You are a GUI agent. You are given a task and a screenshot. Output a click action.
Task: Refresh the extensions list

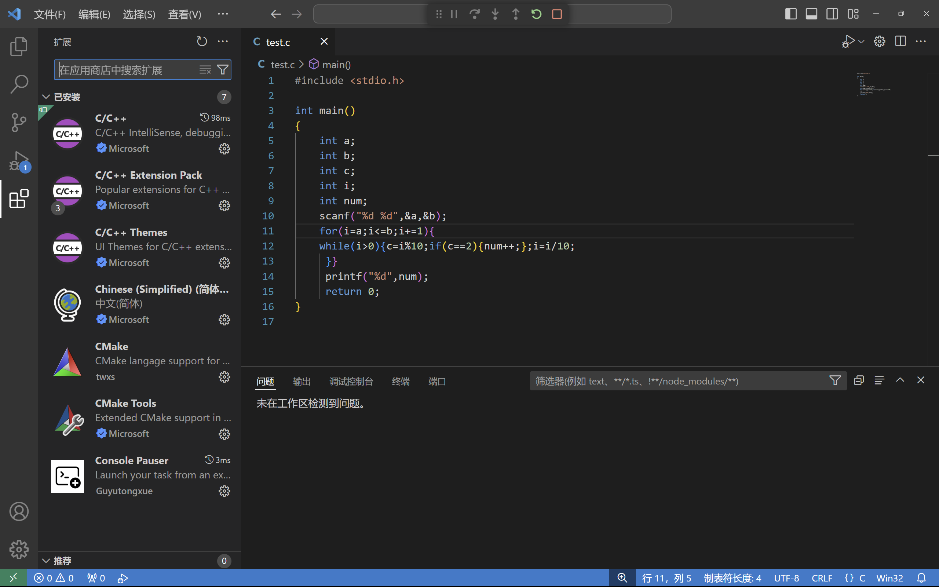click(x=202, y=41)
